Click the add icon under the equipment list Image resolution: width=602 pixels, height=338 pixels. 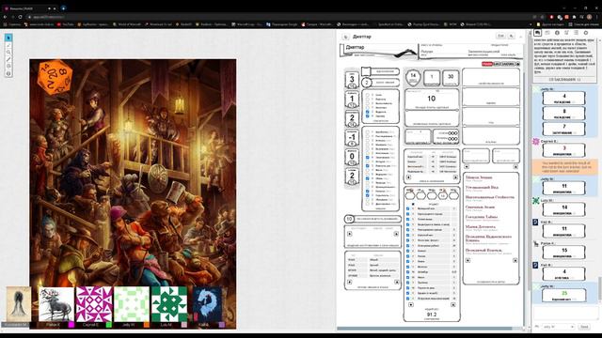click(x=411, y=304)
